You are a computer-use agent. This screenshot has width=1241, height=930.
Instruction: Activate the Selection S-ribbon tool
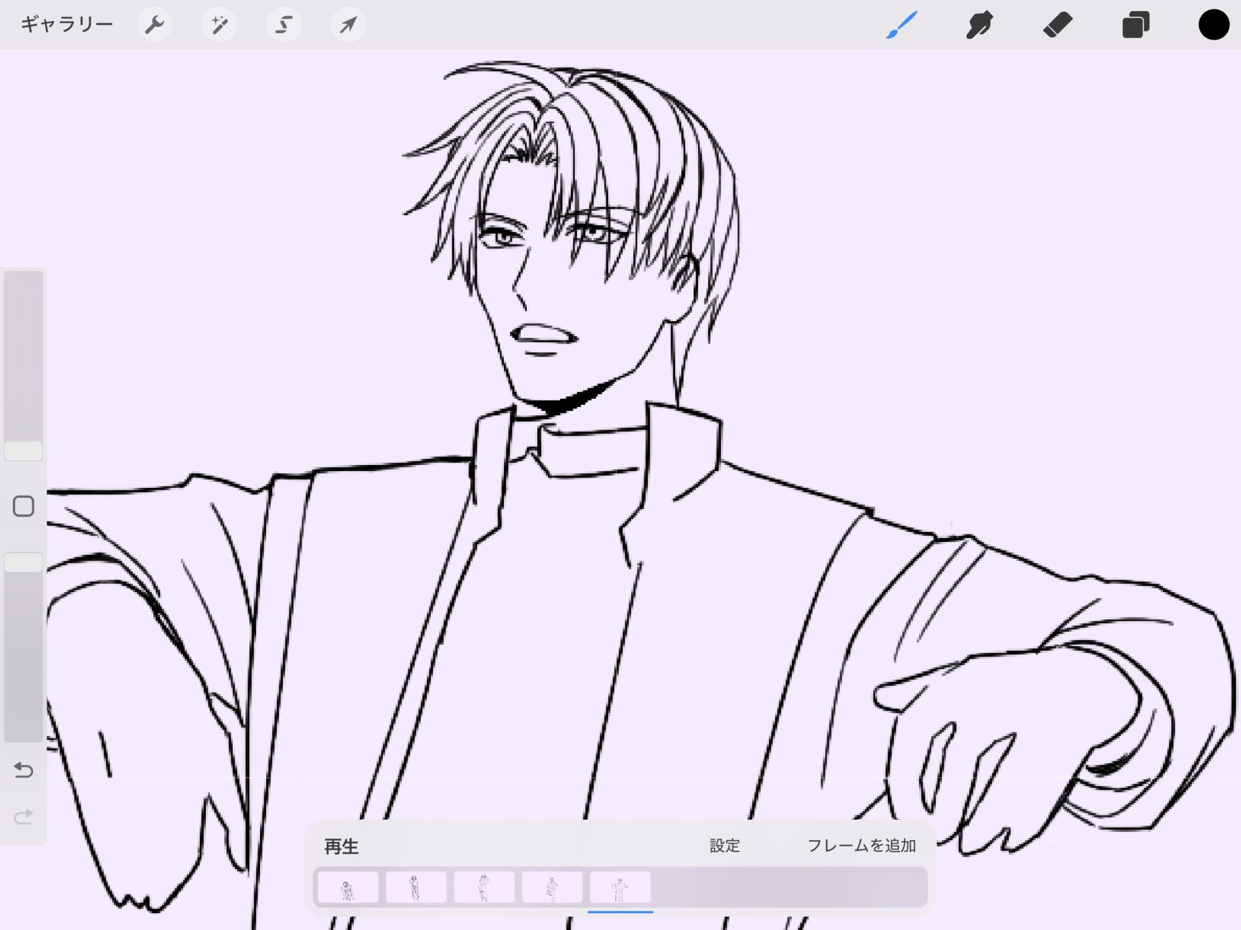coord(284,25)
